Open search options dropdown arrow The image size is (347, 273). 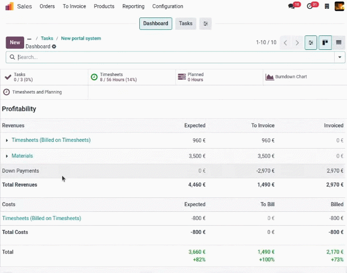point(339,57)
